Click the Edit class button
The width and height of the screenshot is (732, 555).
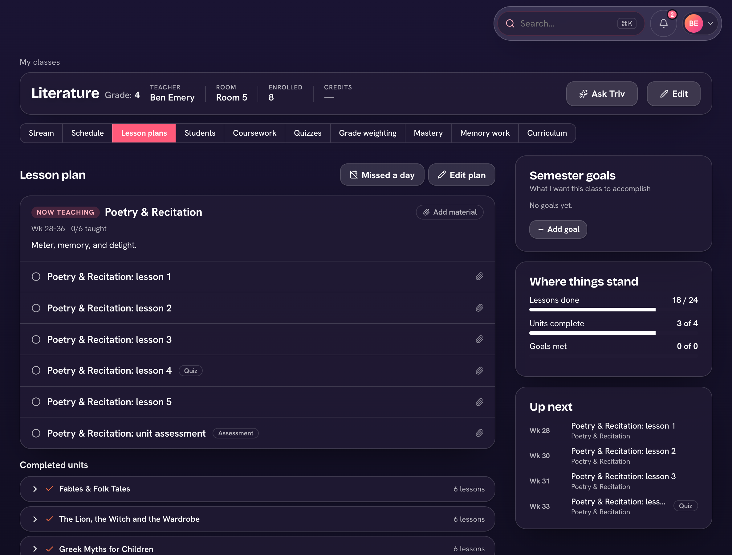click(x=673, y=94)
